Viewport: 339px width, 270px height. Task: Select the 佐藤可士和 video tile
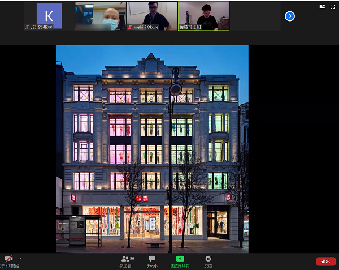tap(203, 16)
